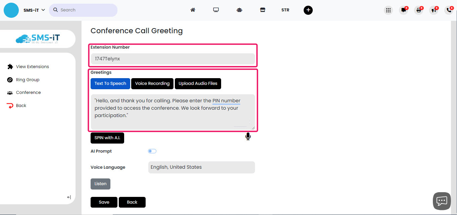Image resolution: width=457 pixels, height=215 pixels.
Task: Select the Upload Audio Files tab
Action: click(198, 84)
